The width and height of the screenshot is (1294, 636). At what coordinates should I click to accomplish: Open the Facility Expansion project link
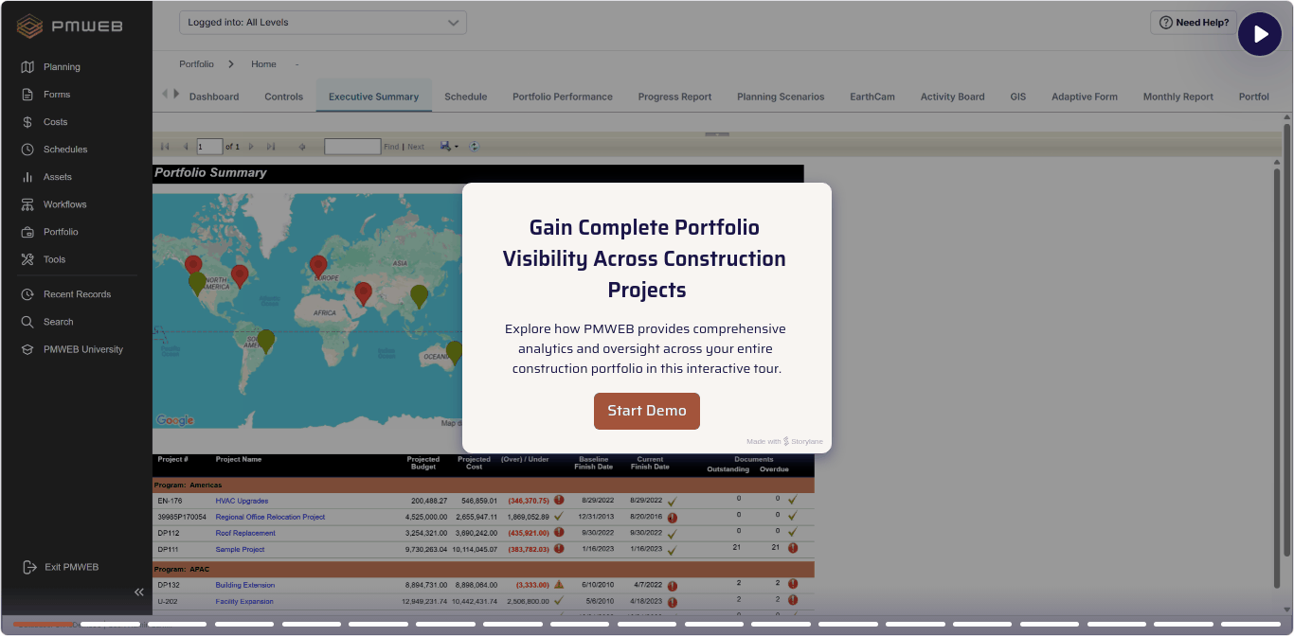point(244,601)
